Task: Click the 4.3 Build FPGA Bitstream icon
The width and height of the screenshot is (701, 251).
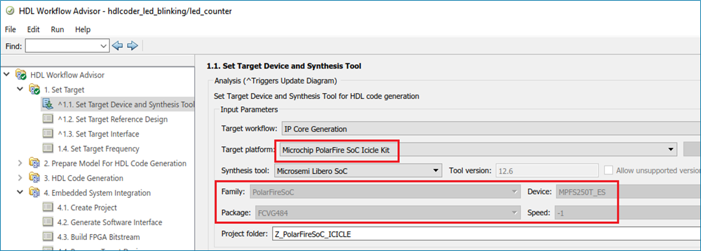Action: 48,237
